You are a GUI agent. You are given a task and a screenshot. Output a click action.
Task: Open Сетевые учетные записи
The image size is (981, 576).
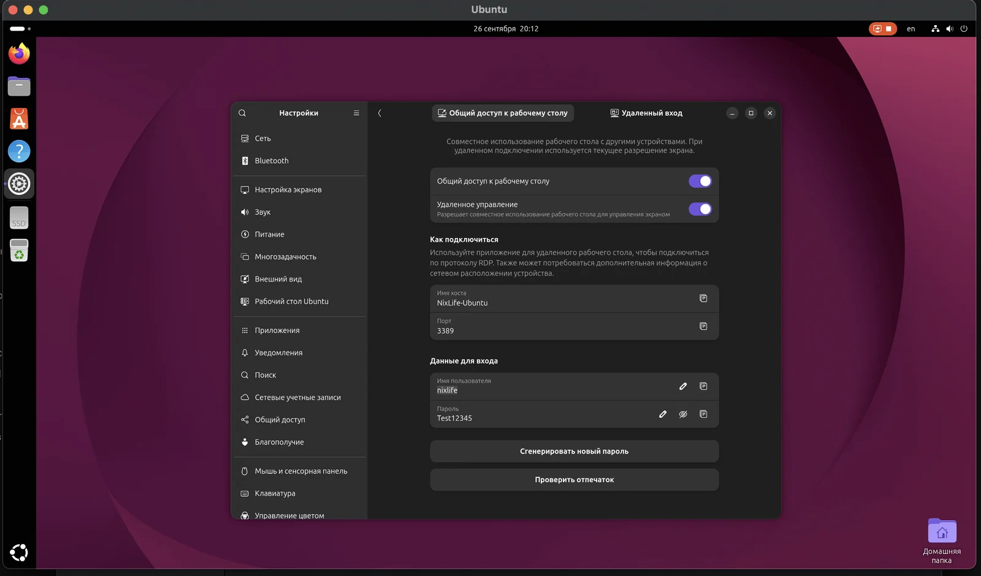(x=299, y=397)
